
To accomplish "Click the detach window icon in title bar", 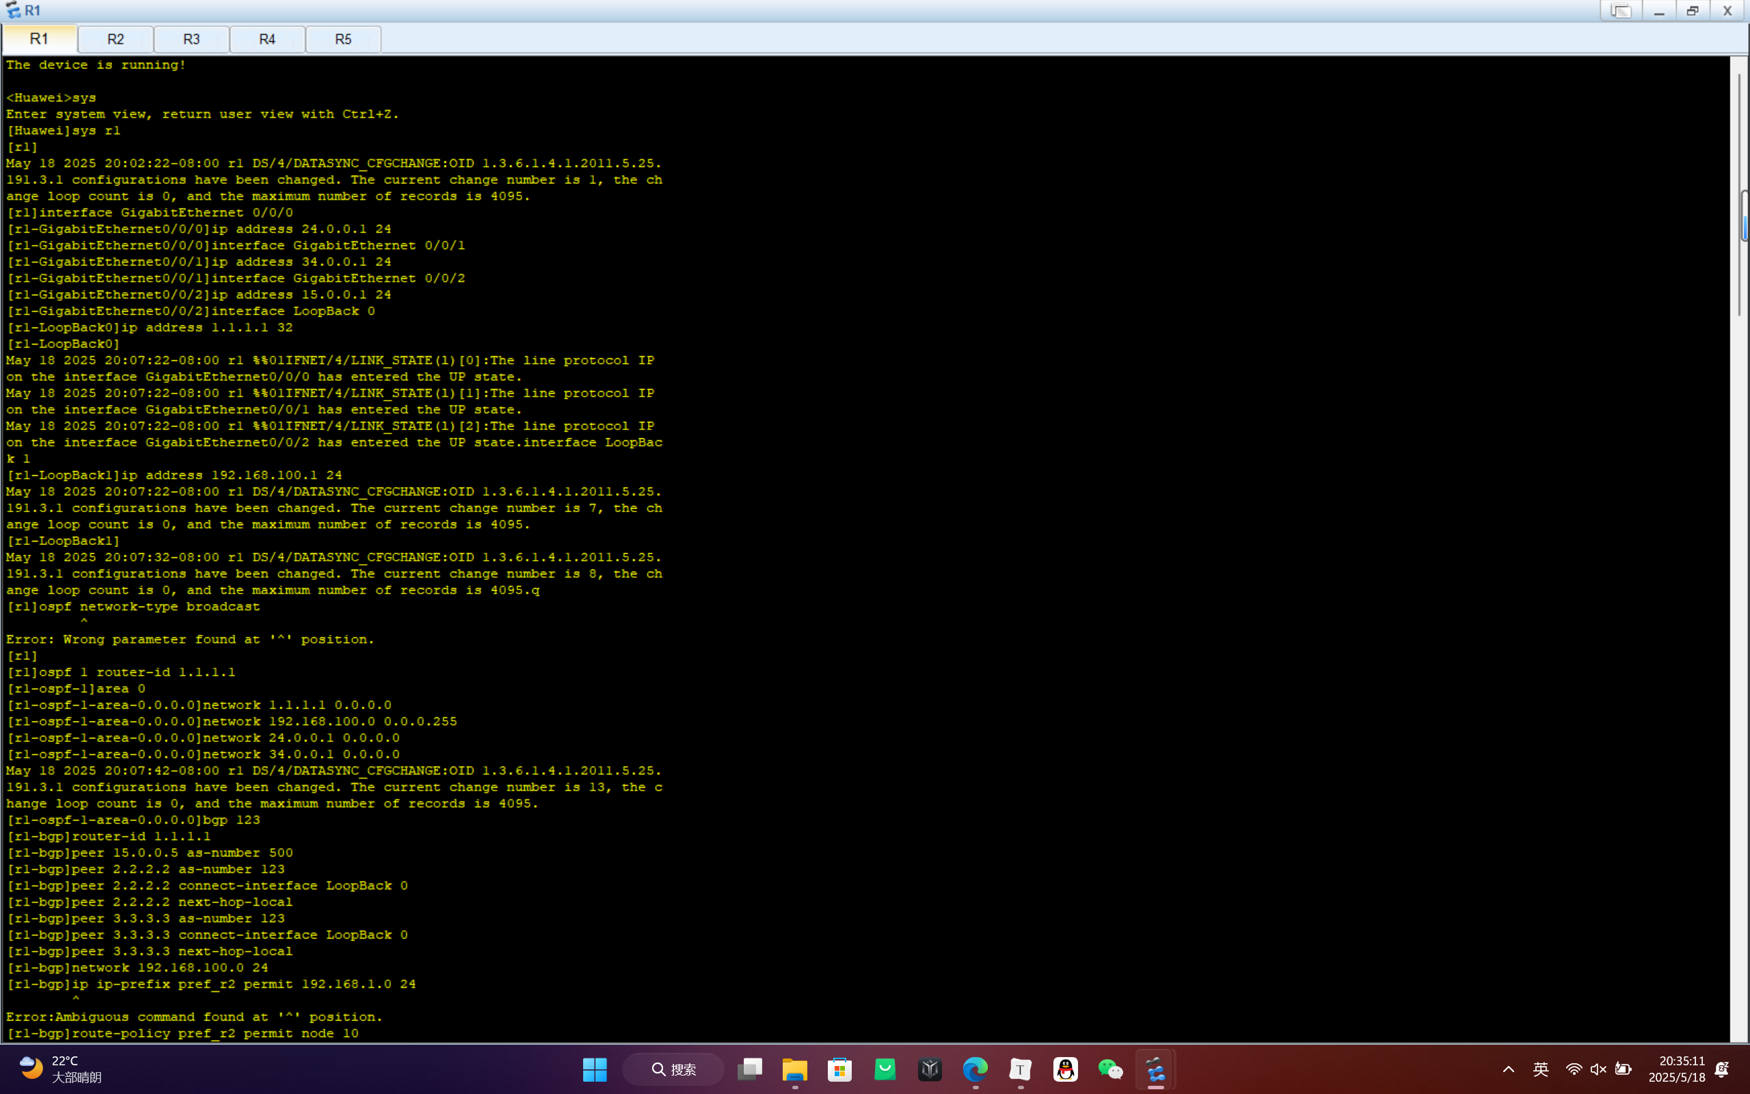I will 1621,11.
